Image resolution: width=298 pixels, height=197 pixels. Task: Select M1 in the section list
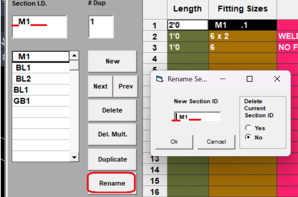(x=40, y=57)
